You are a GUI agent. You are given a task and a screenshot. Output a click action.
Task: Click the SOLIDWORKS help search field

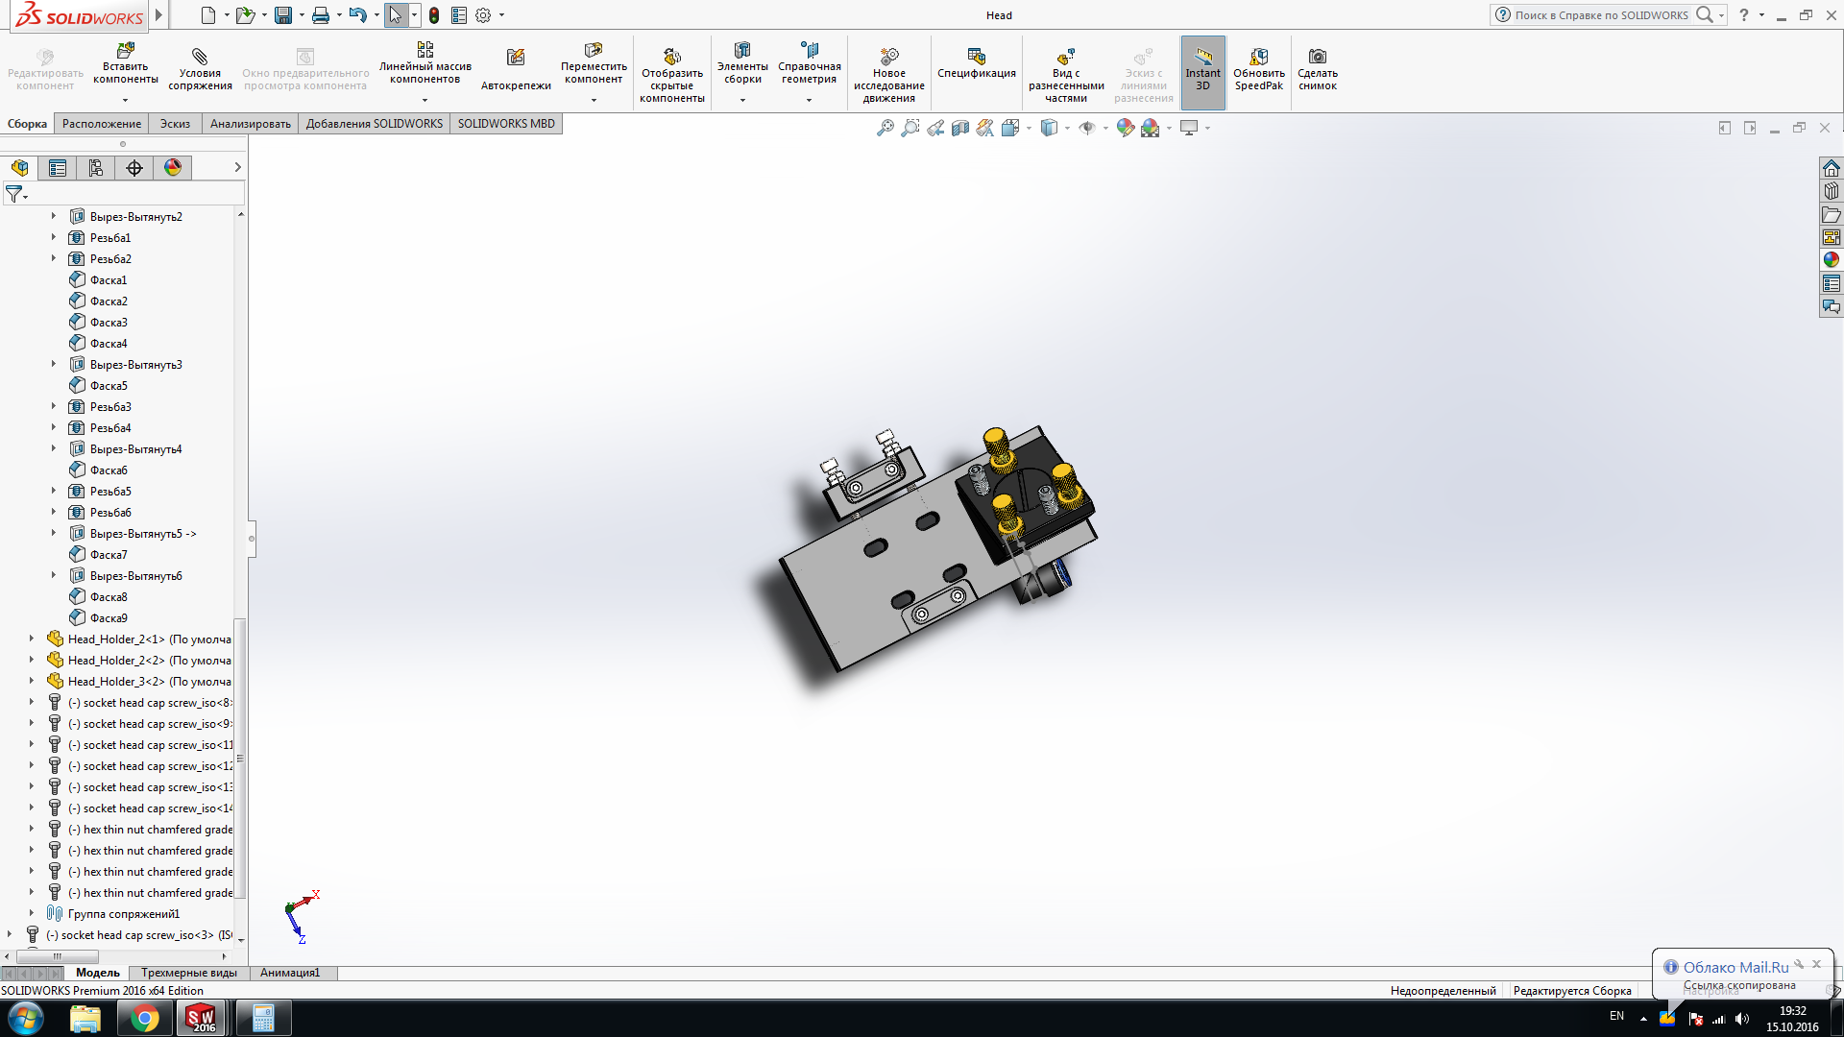[1601, 15]
